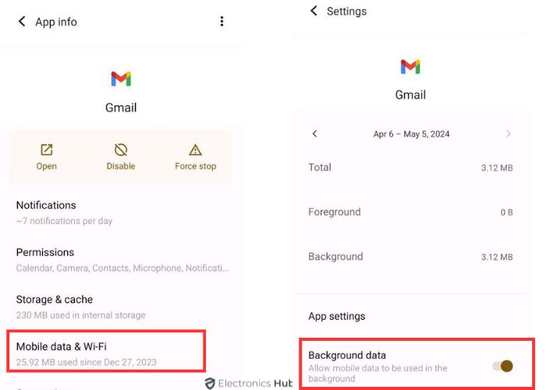The height and width of the screenshot is (390, 546).
Task: Force stop Gmail
Action: 195,157
